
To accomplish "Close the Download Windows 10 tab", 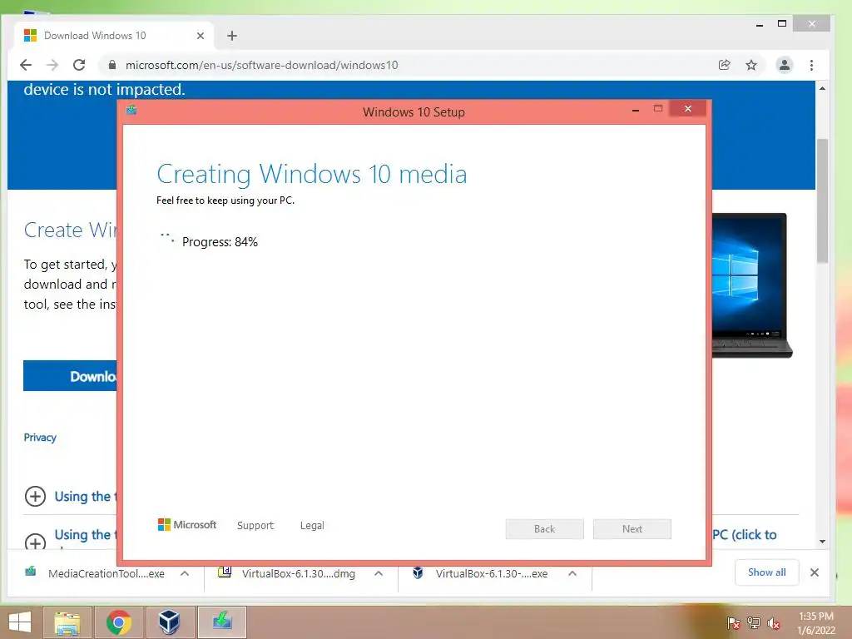I will point(201,36).
